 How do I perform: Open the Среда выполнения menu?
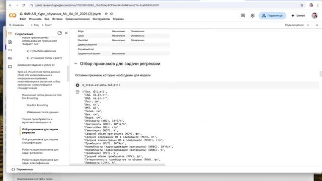pos(77,19)
